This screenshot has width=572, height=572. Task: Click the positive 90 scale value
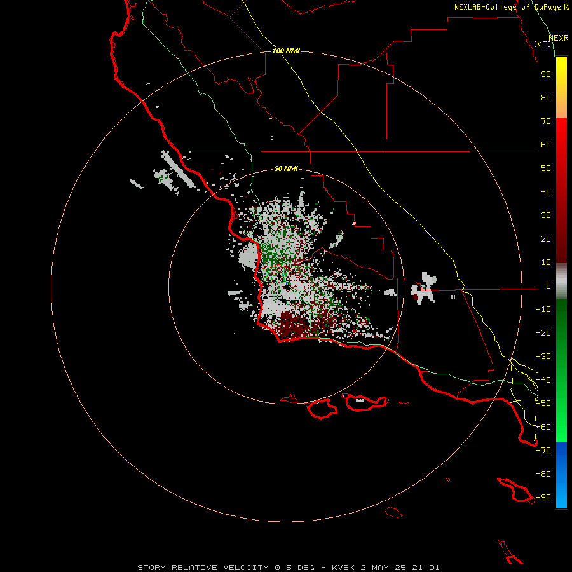click(x=546, y=74)
